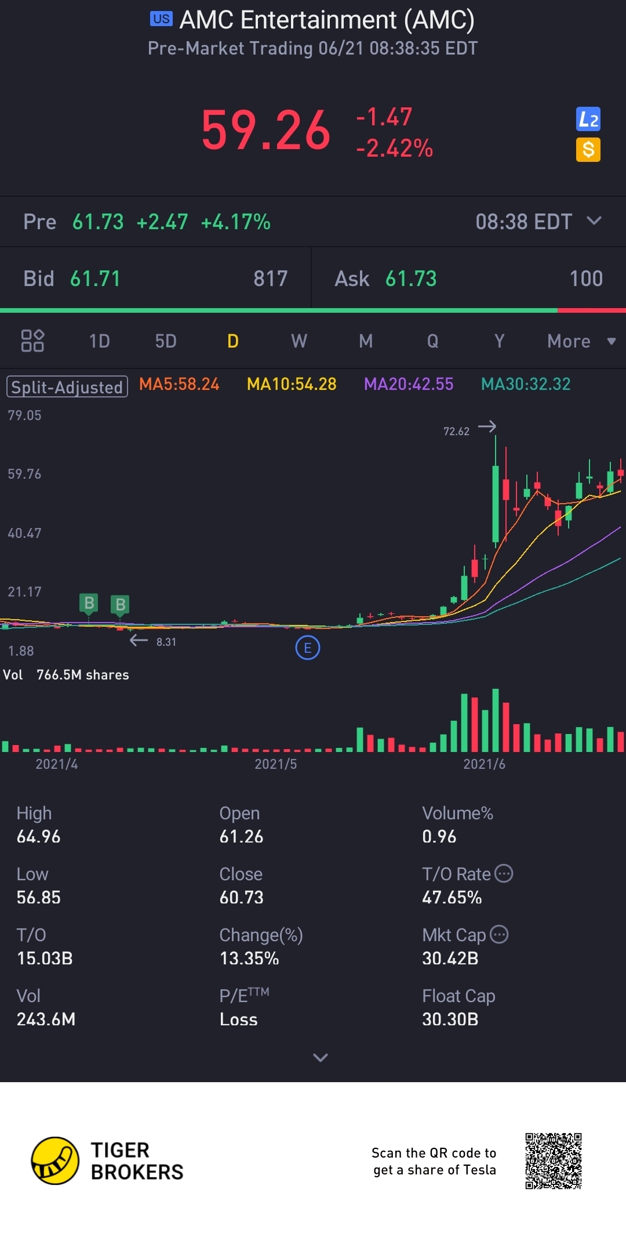
Task: Tap the Vol 243.6M value
Action: pos(46,1019)
